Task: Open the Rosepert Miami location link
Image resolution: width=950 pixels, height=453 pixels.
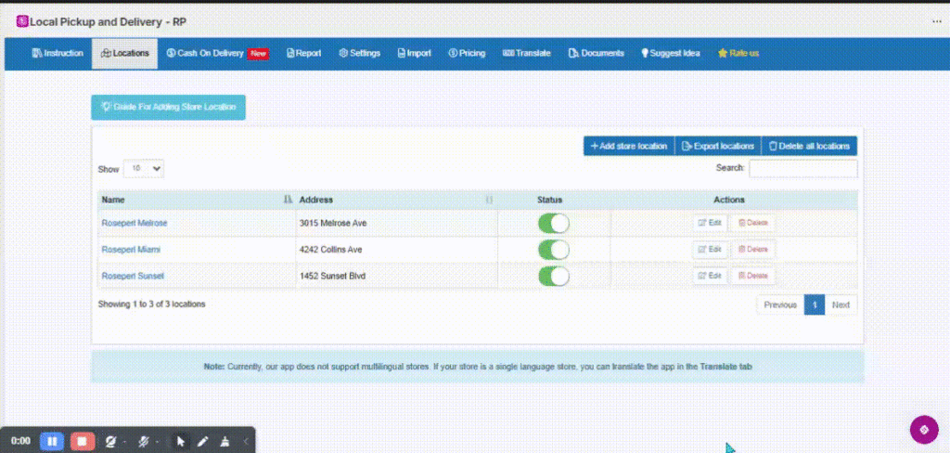Action: tap(132, 250)
